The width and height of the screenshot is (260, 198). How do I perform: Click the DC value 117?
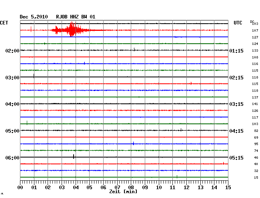pyautogui.click(x=255, y=117)
